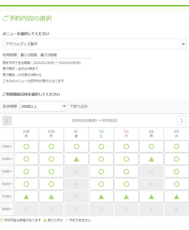189x230 pixels.
Task: Select 13:00 slot on 2/28 Wednesday
Action: coord(26,146)
